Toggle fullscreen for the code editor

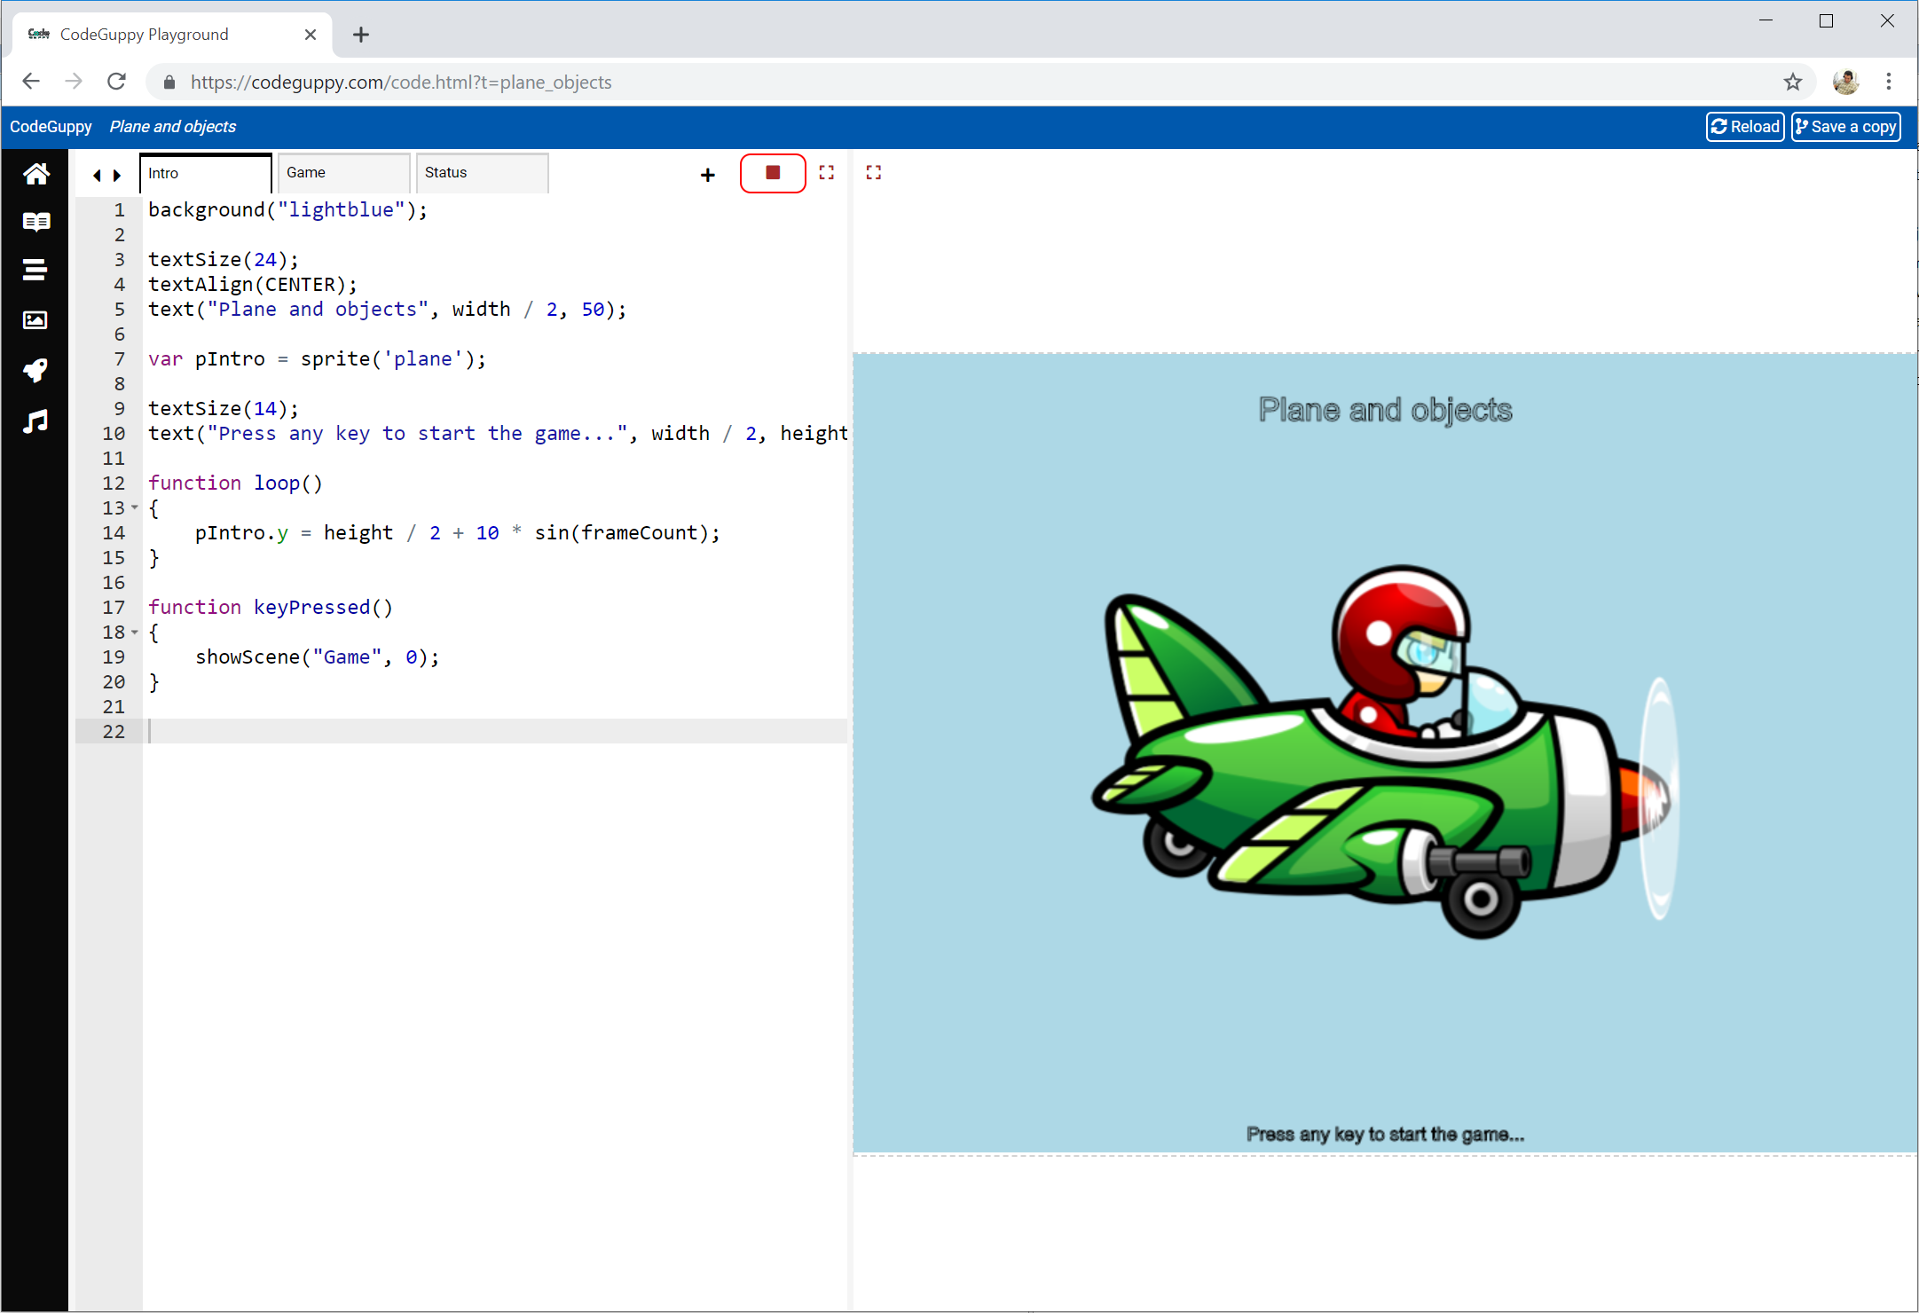click(827, 173)
